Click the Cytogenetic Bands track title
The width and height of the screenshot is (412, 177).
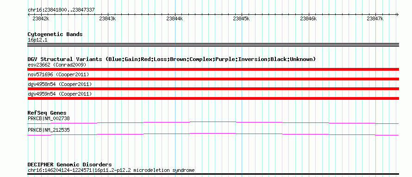tap(55, 34)
